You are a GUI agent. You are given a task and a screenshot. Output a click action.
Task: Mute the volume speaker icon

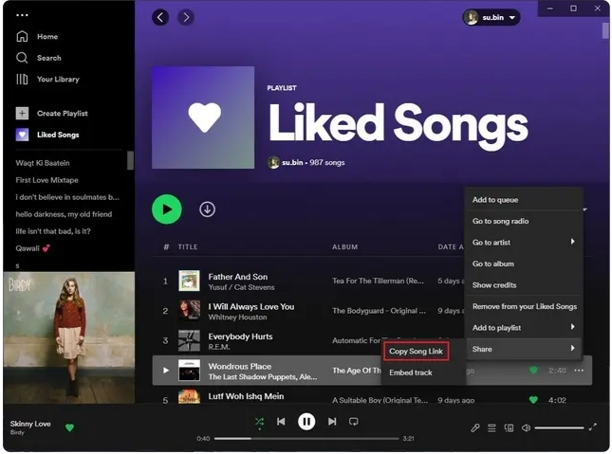click(x=526, y=427)
